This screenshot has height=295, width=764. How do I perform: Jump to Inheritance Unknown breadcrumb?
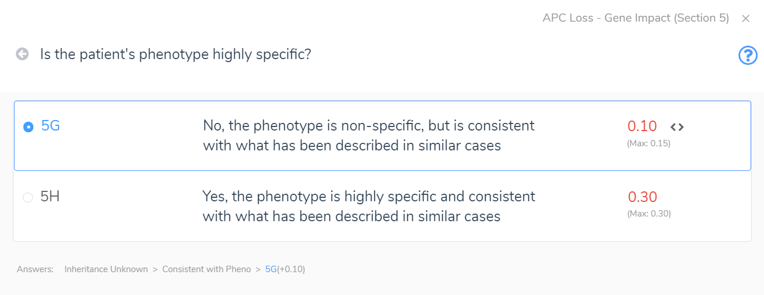[106, 269]
